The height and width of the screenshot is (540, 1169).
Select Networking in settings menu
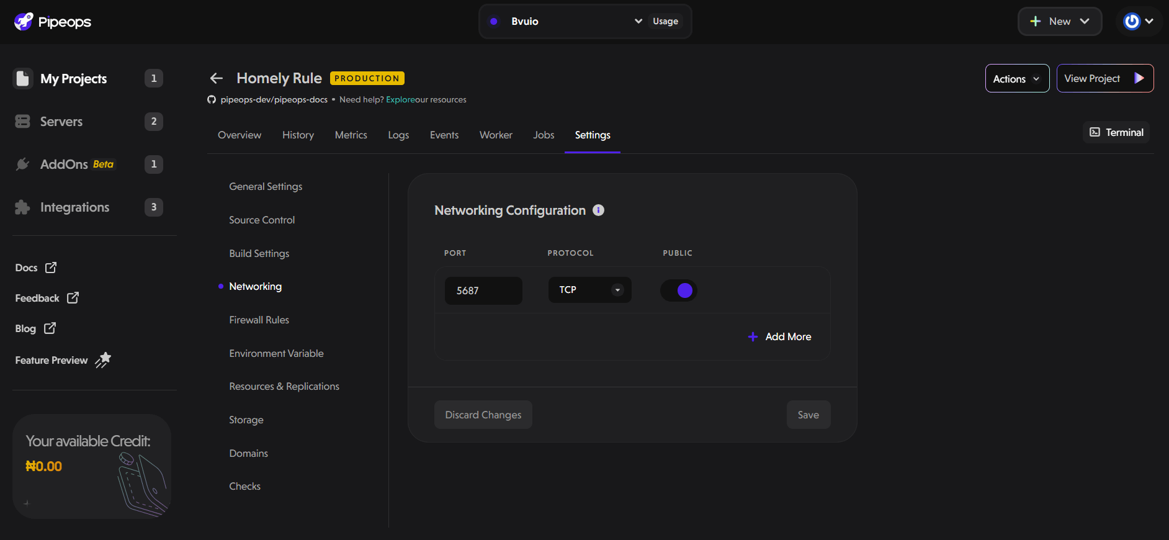click(255, 287)
